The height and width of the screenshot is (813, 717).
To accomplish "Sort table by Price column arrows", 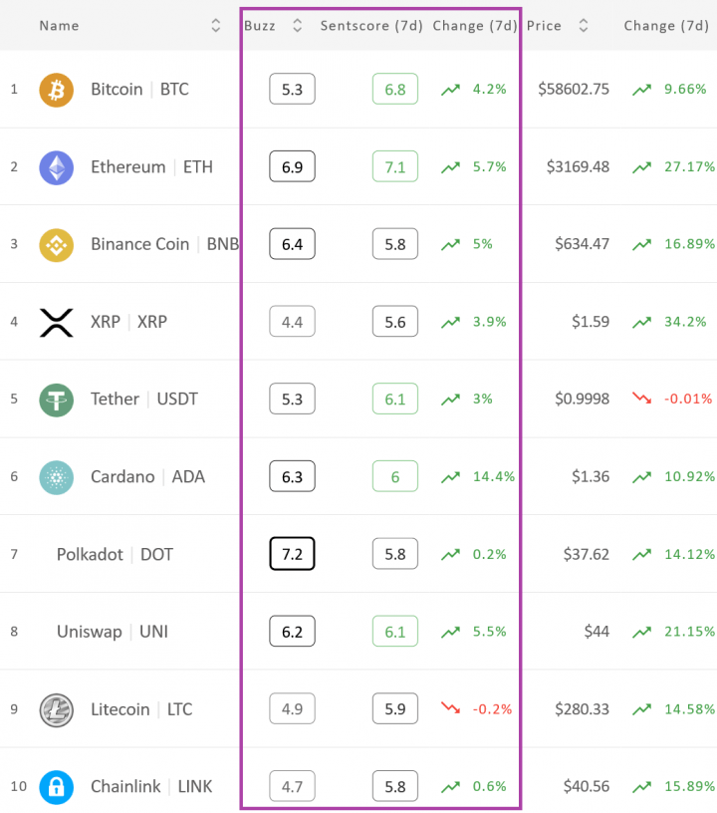I will coord(584,26).
